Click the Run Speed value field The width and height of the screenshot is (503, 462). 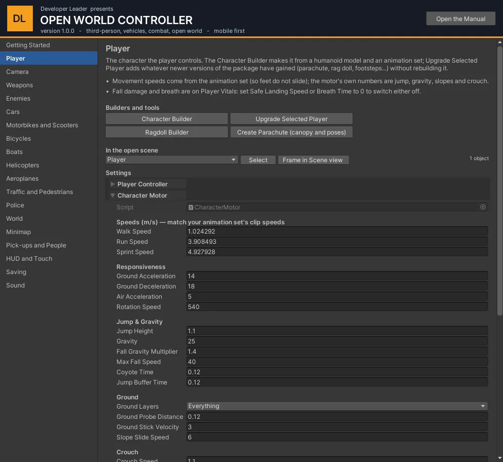337,242
